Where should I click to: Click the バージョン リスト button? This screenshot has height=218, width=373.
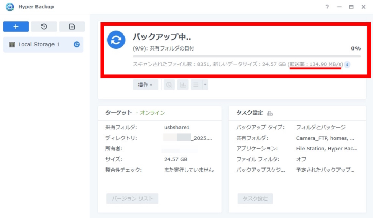pyautogui.click(x=132, y=199)
